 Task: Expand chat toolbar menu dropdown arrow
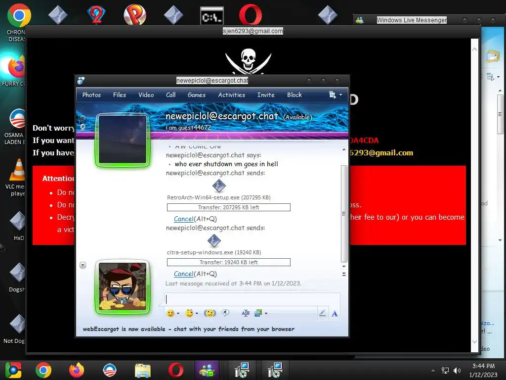click(x=341, y=95)
